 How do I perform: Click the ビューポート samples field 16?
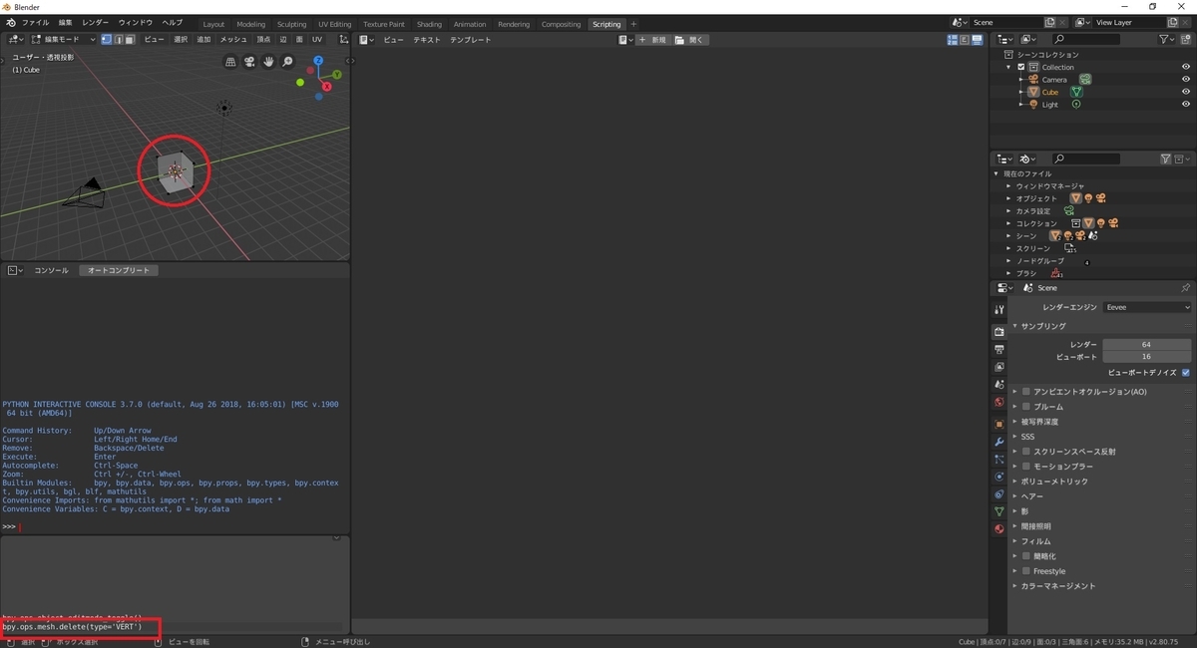pyautogui.click(x=1147, y=356)
